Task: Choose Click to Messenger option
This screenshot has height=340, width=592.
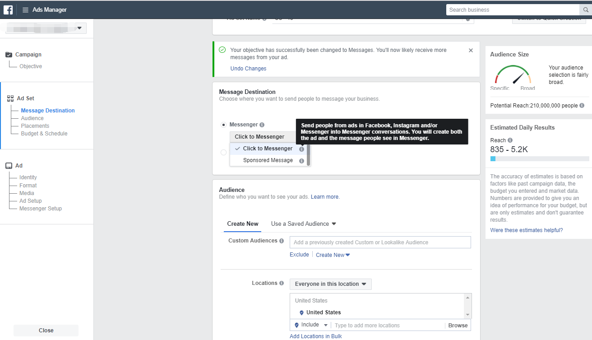Action: click(x=268, y=149)
